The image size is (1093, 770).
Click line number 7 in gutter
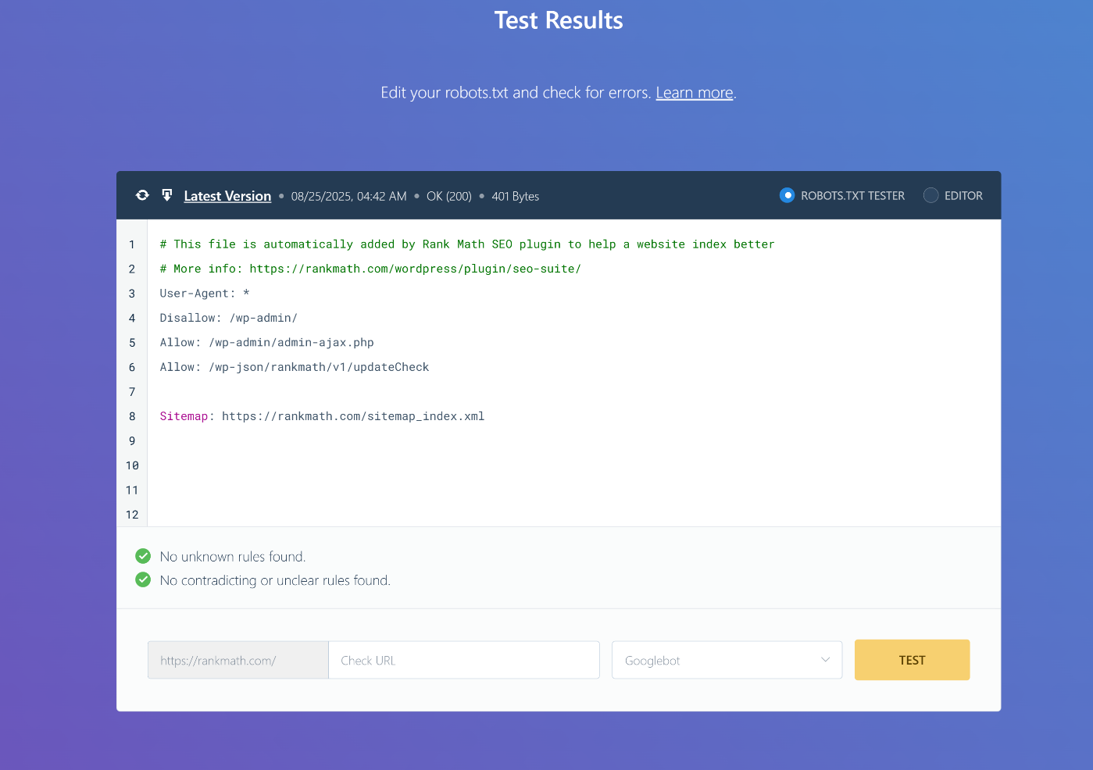pyautogui.click(x=132, y=392)
